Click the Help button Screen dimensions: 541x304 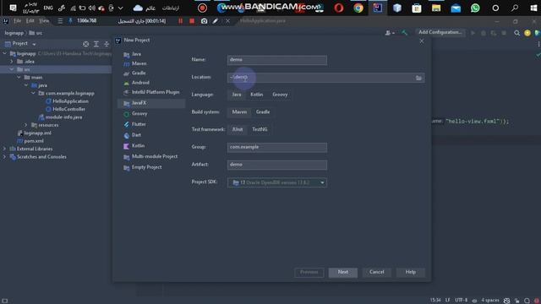pos(411,272)
